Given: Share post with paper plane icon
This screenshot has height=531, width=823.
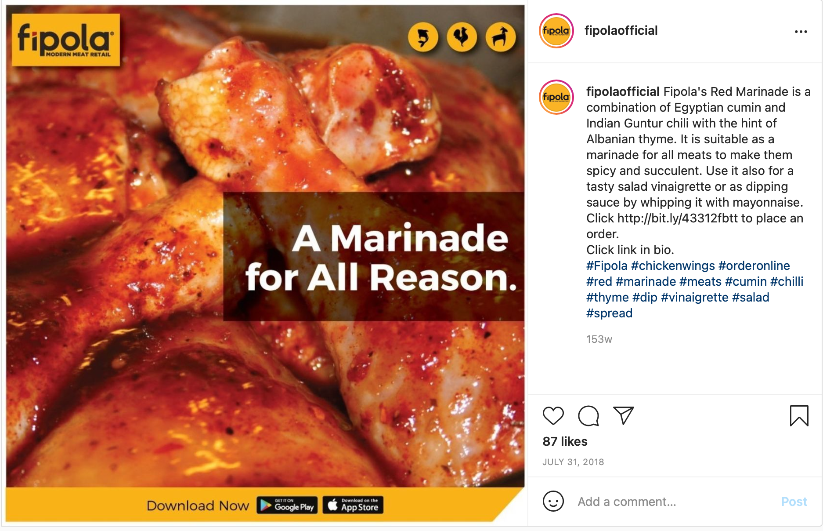Looking at the screenshot, I should [x=624, y=415].
